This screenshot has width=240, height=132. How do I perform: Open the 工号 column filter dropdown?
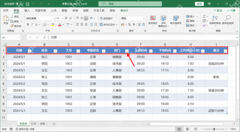[78, 51]
